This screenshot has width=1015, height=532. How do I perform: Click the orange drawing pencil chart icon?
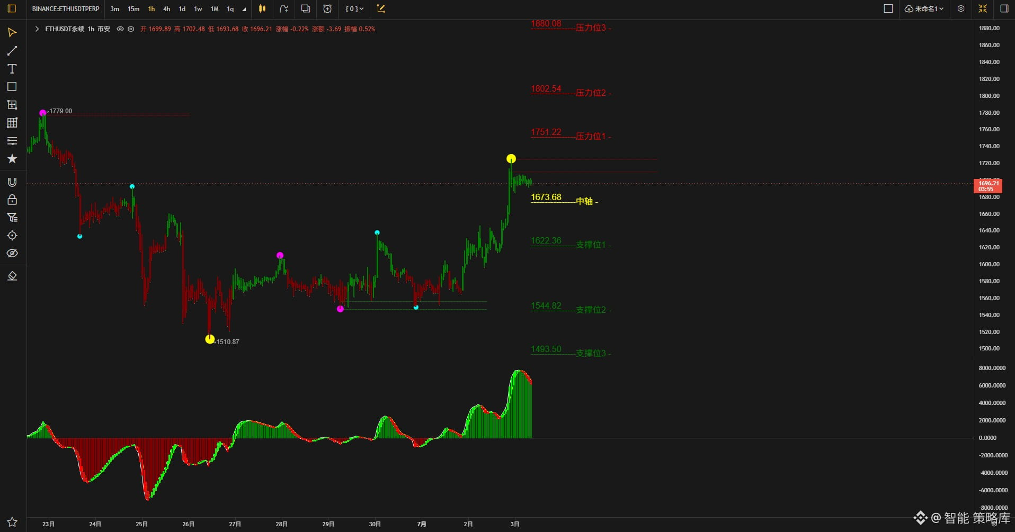tap(381, 8)
